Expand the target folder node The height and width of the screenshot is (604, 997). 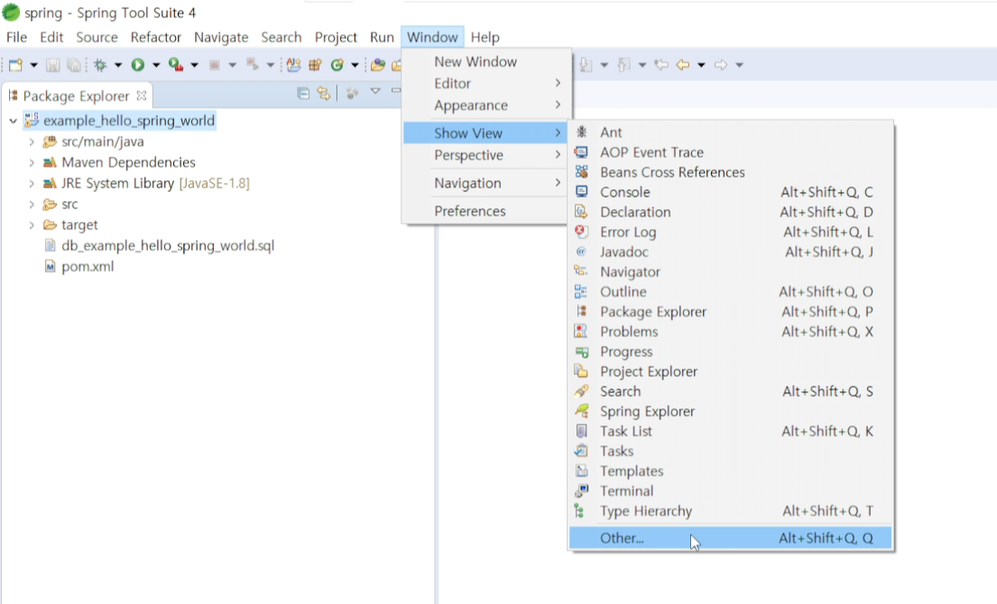pyautogui.click(x=32, y=224)
